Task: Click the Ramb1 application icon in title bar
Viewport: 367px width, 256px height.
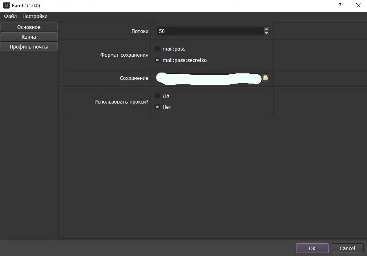Action: [x=6, y=5]
